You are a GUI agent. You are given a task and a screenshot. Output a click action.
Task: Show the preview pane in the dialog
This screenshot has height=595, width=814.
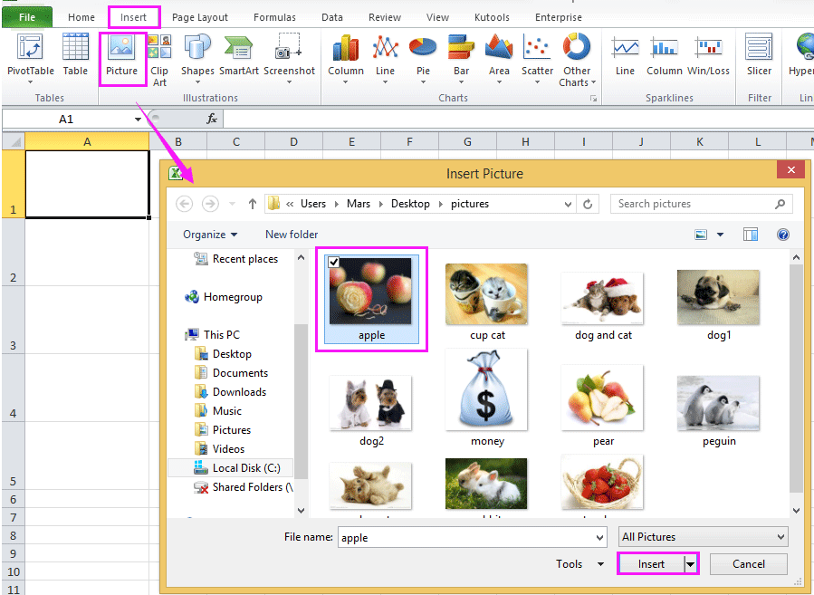click(750, 234)
